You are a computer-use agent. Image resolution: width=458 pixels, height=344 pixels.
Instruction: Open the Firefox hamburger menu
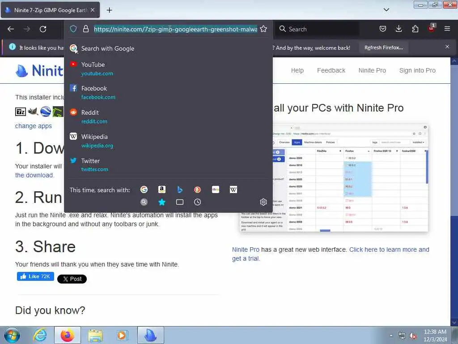447,29
